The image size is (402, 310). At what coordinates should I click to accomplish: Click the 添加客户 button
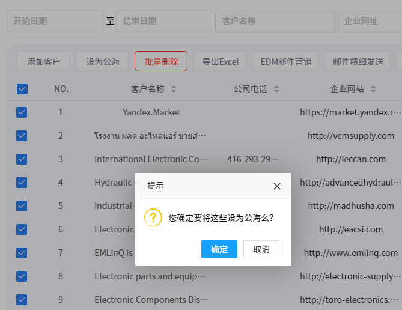[x=43, y=61]
